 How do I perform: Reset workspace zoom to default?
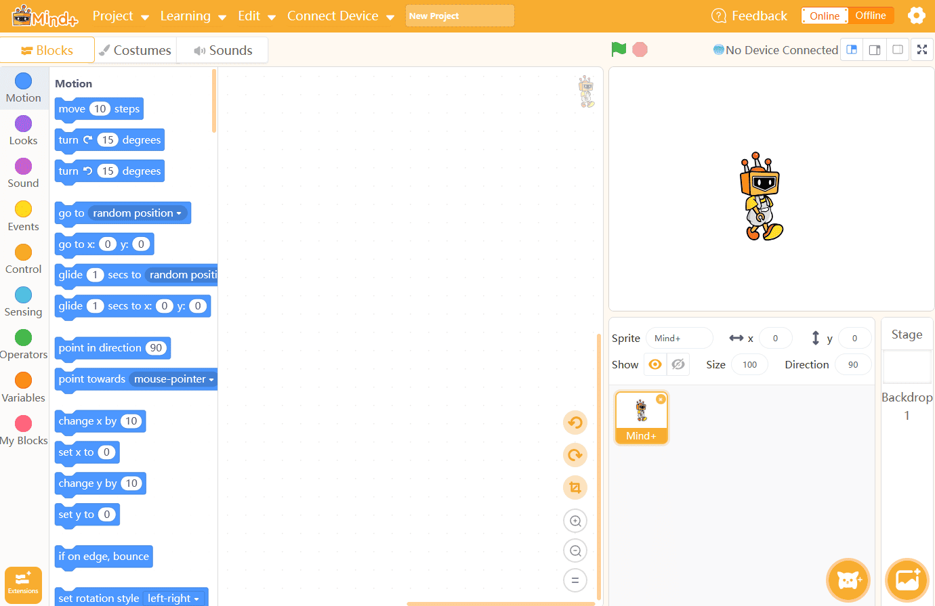[x=575, y=580]
